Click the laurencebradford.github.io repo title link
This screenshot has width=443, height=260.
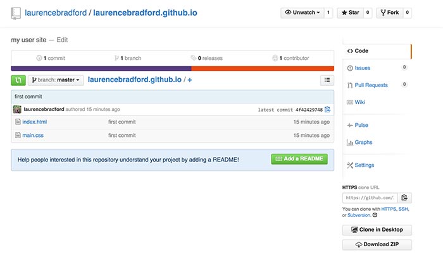click(x=145, y=13)
